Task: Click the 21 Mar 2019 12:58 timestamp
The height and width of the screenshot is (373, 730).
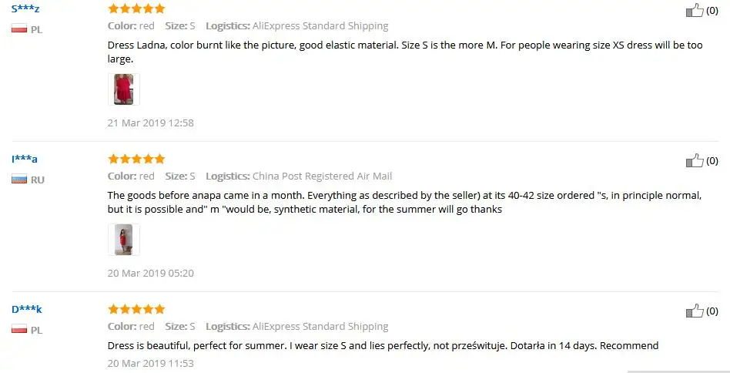Action: [150, 123]
